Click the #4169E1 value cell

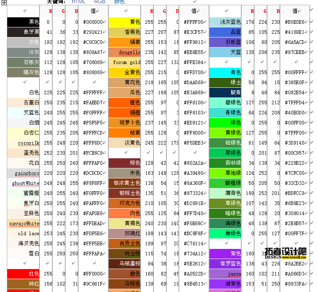[x=295, y=32]
